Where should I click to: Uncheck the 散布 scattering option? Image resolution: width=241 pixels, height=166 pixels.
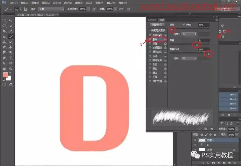(150, 39)
